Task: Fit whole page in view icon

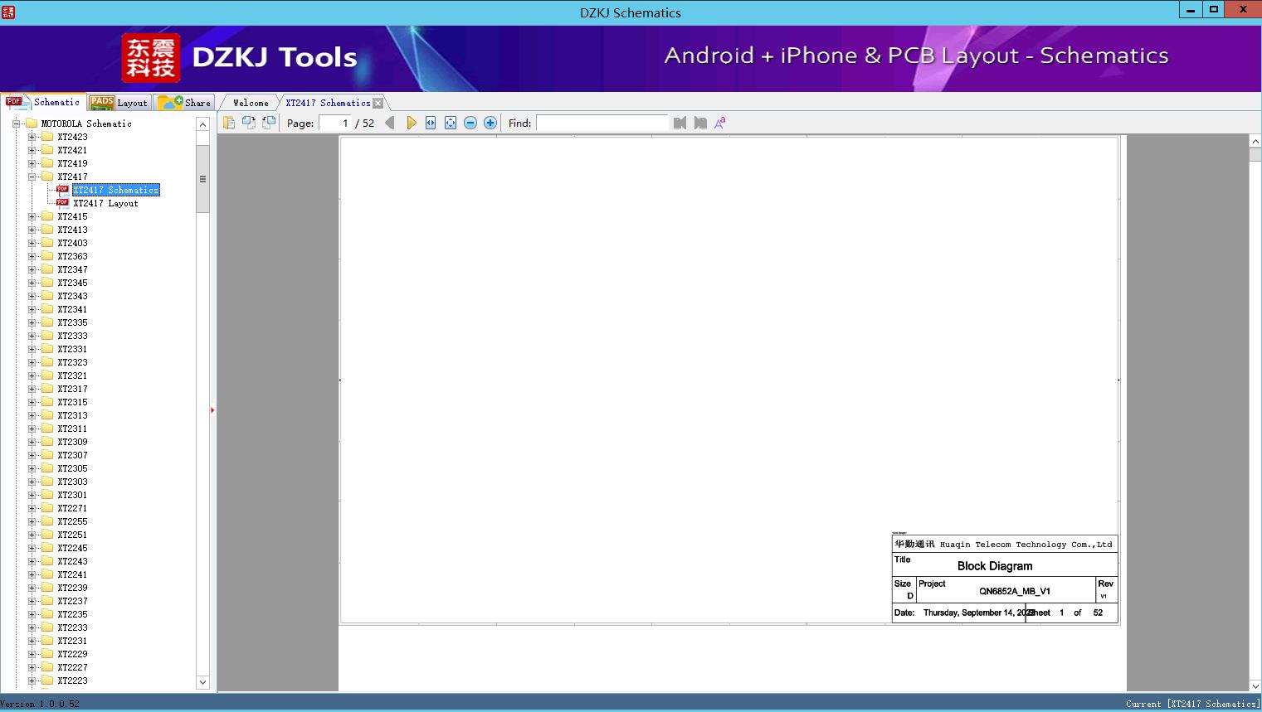Action: pos(451,123)
